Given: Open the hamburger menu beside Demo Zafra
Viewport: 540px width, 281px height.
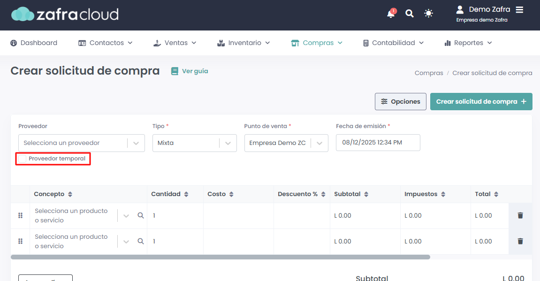Looking at the screenshot, I should coord(519,10).
